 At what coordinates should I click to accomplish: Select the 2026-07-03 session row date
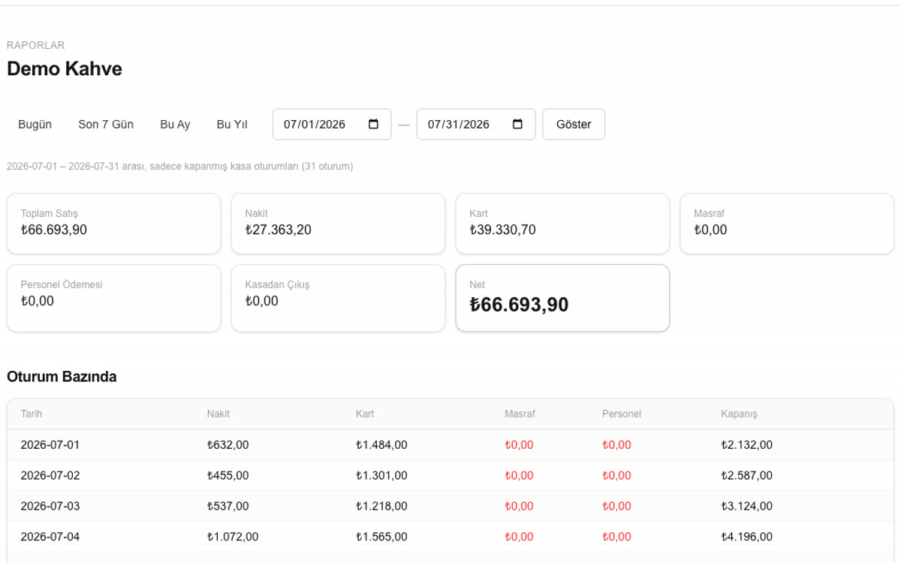tap(50, 507)
